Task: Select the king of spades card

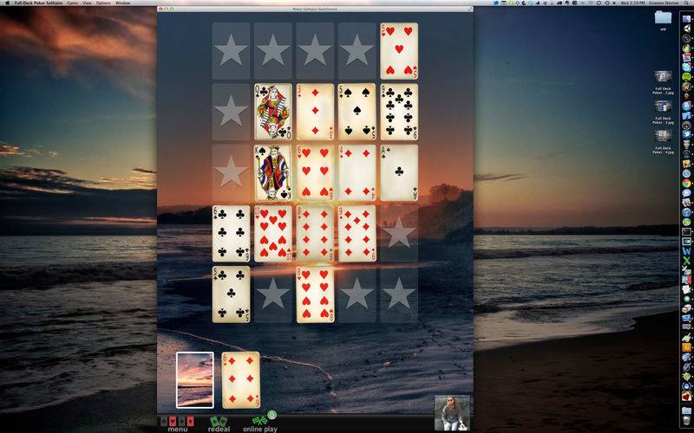Action: point(273,172)
